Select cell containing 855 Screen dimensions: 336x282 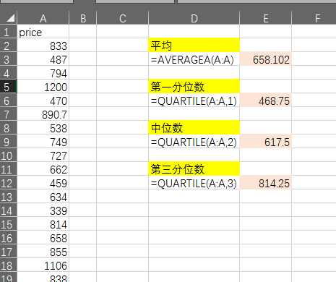(43, 251)
